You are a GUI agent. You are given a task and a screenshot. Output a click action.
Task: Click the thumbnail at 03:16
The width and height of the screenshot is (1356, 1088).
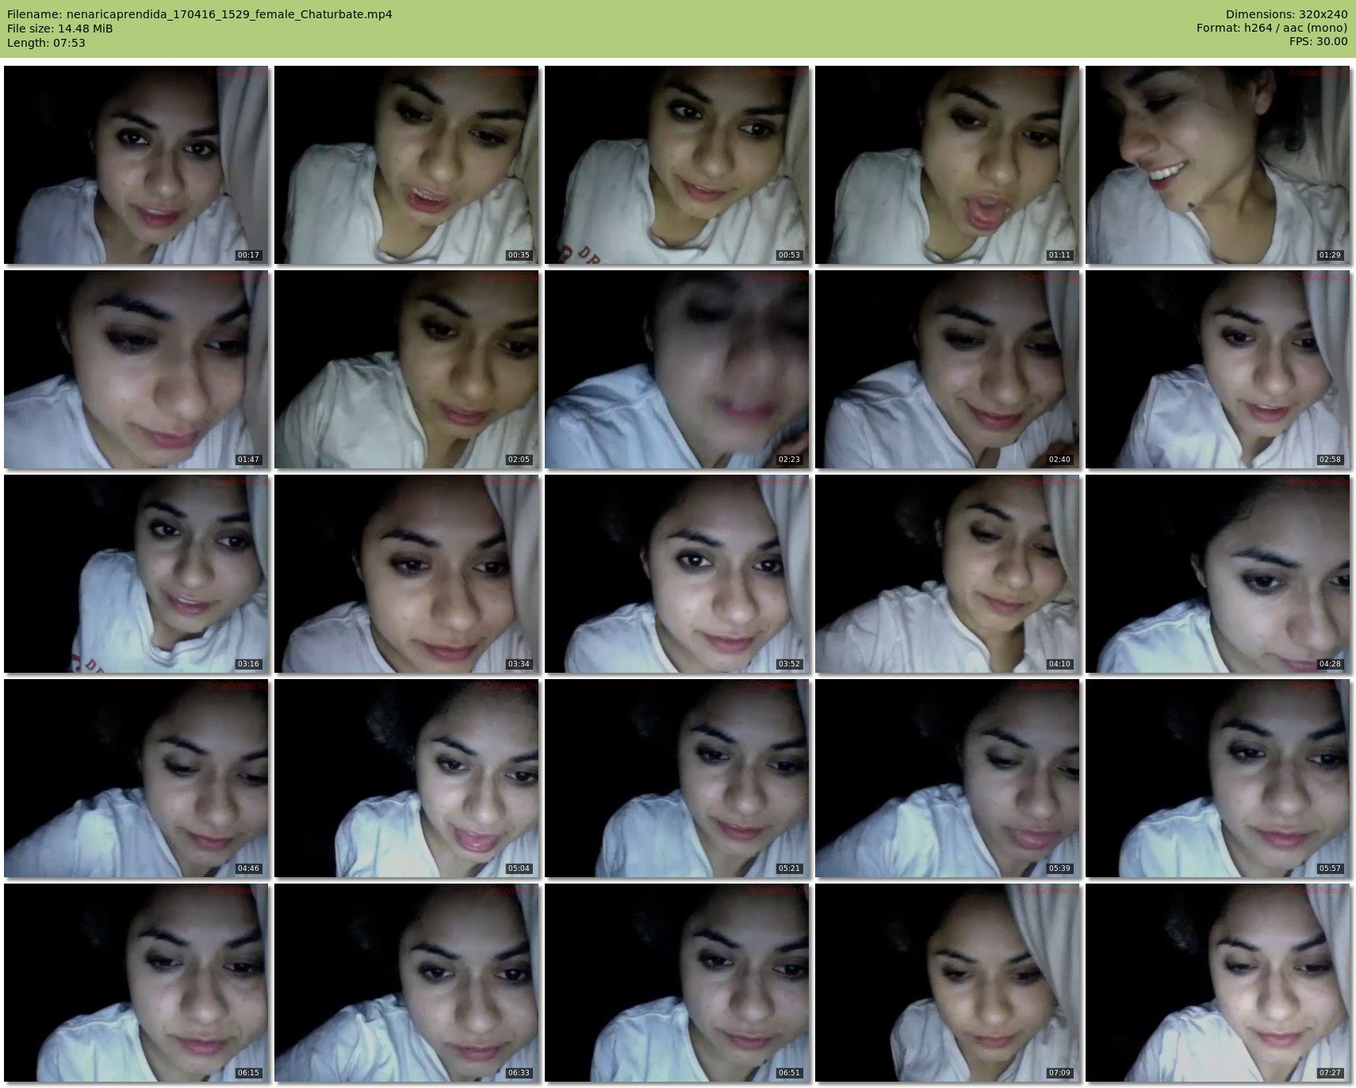[136, 574]
